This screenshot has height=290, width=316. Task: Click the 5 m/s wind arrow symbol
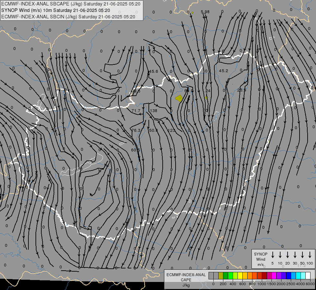click(273, 255)
